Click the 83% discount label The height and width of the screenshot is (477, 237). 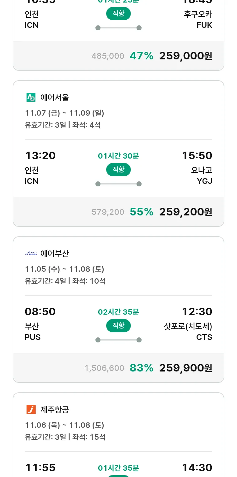(141, 368)
